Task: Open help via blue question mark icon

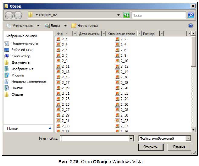Action: click(x=191, y=26)
